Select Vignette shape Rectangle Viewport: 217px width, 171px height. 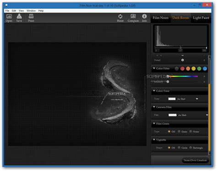[x=190, y=148]
